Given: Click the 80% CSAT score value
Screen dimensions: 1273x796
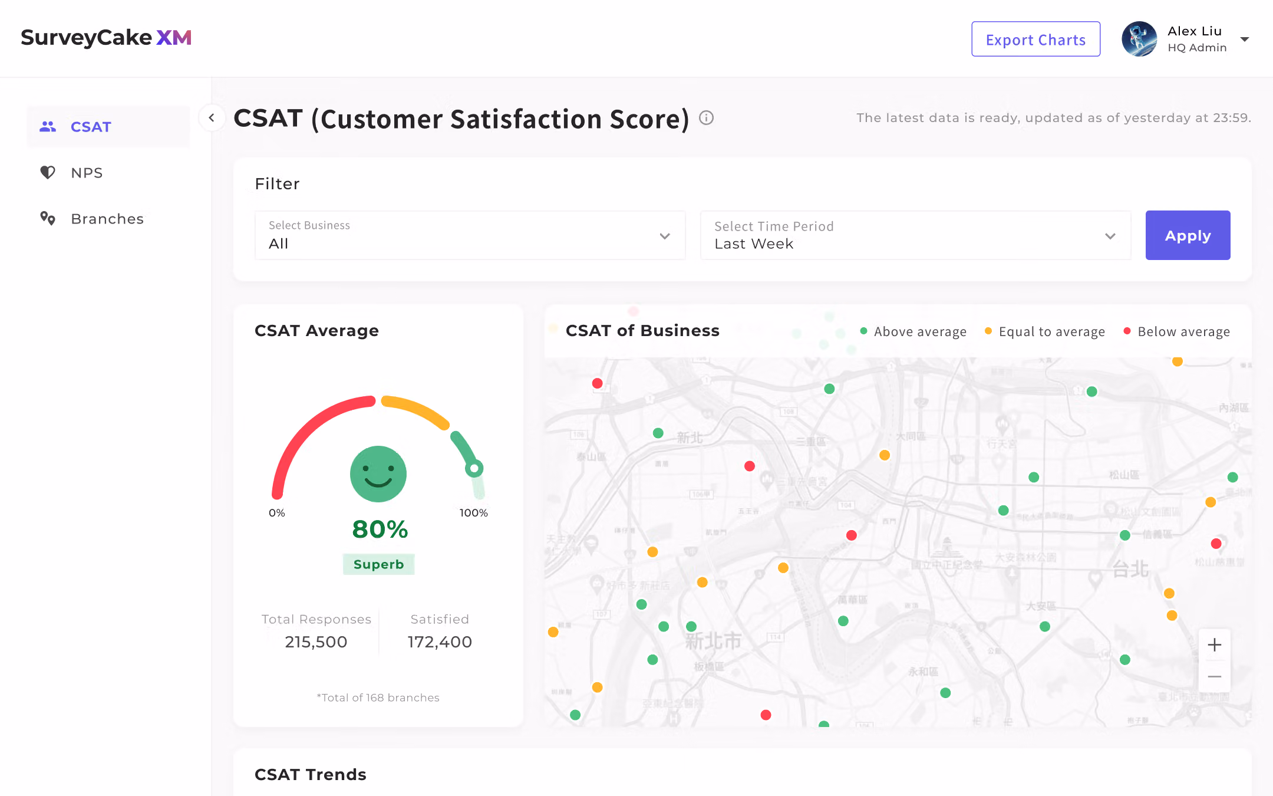Looking at the screenshot, I should [380, 529].
